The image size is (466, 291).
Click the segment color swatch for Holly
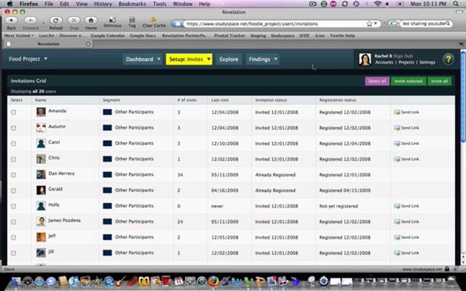[107, 206]
